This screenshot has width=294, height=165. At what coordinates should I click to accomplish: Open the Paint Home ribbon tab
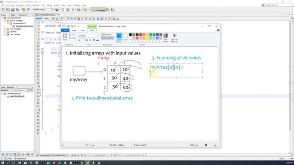pyautogui.click(x=74, y=30)
